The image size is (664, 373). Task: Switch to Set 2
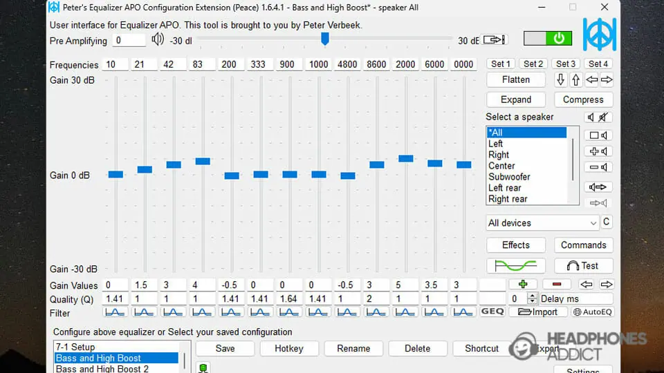point(533,64)
